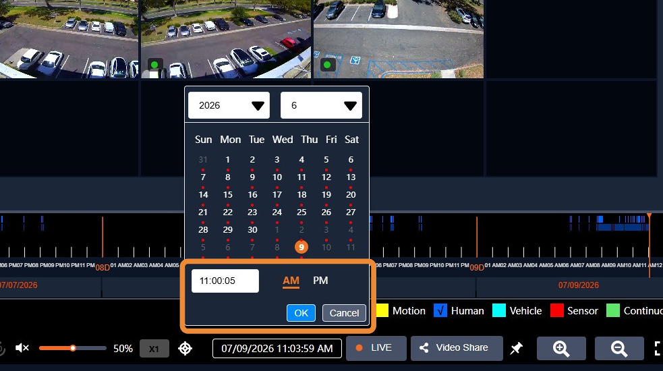This screenshot has height=371, width=663.
Task: Click the time input field 11:00:05
Action: pyautogui.click(x=225, y=281)
